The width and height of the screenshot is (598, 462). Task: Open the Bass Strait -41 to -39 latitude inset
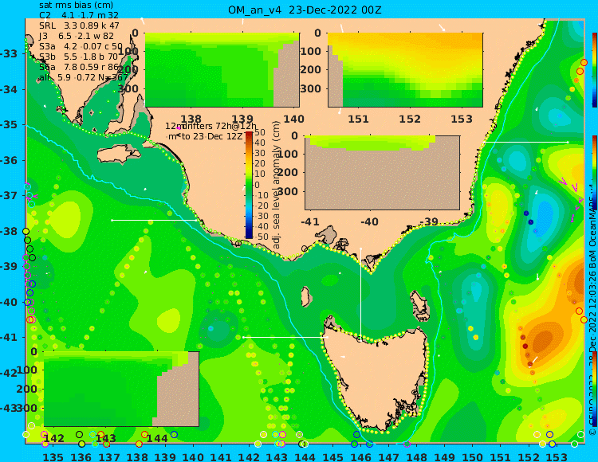(x=382, y=173)
